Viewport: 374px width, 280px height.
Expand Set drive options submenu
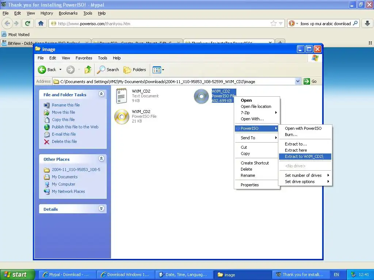pos(305,182)
